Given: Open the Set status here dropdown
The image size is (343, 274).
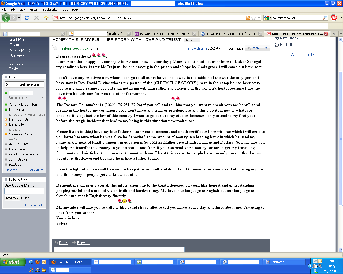Looking at the screenshot, I should [43, 98].
